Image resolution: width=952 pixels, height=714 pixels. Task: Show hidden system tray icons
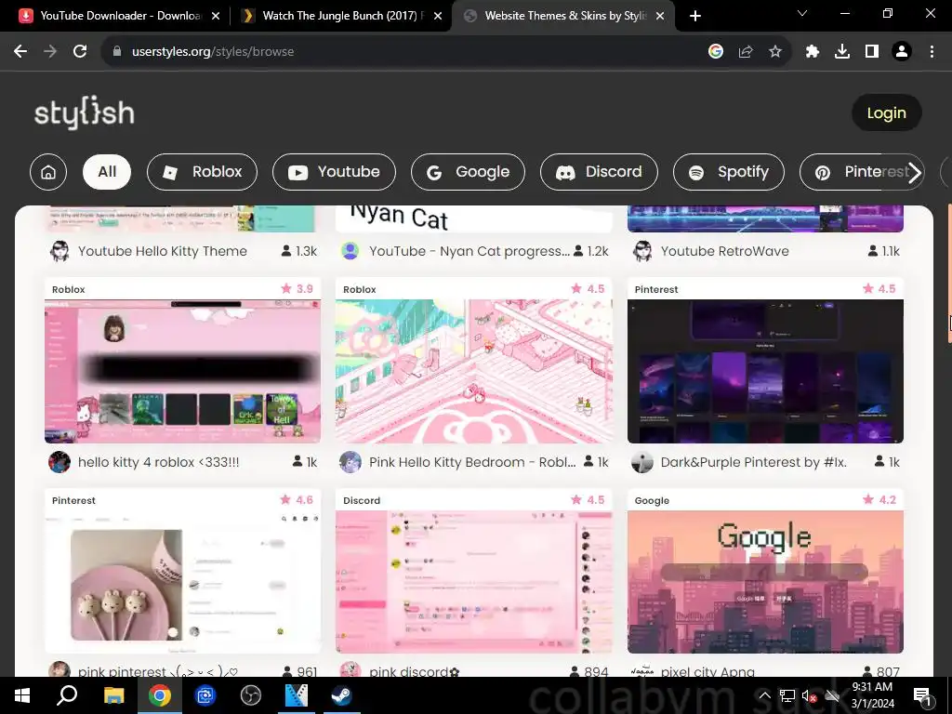click(764, 695)
